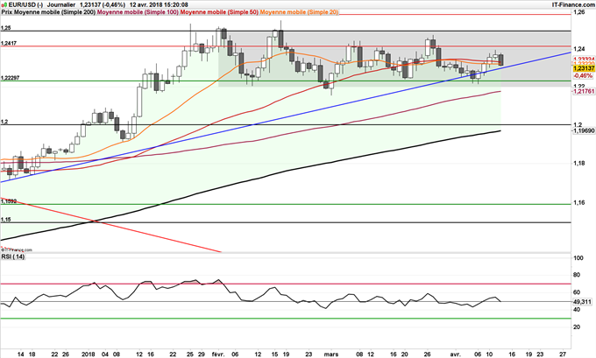The image size is (596, 358).
Task: Select Moyenne mobile (Simple 200) legend
Action: click(54, 12)
